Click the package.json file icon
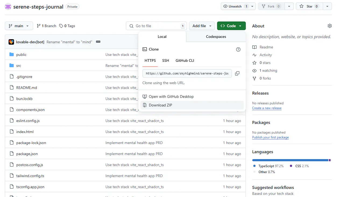Image resolution: width=337 pixels, height=197 pixels. pos(12,154)
